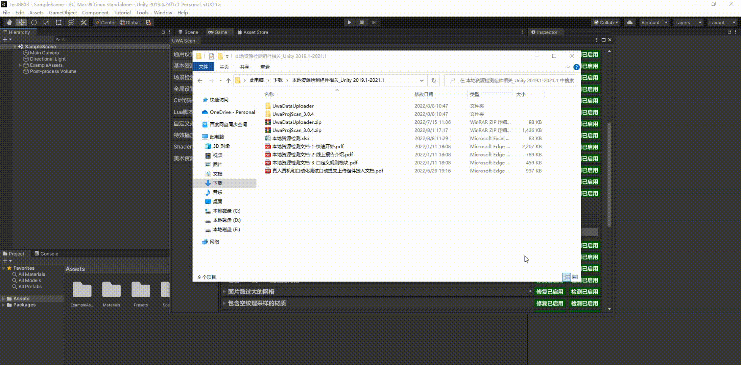The image size is (741, 365).
Task: Expand the ExampleAssets hierarchy item
Action: (20, 65)
